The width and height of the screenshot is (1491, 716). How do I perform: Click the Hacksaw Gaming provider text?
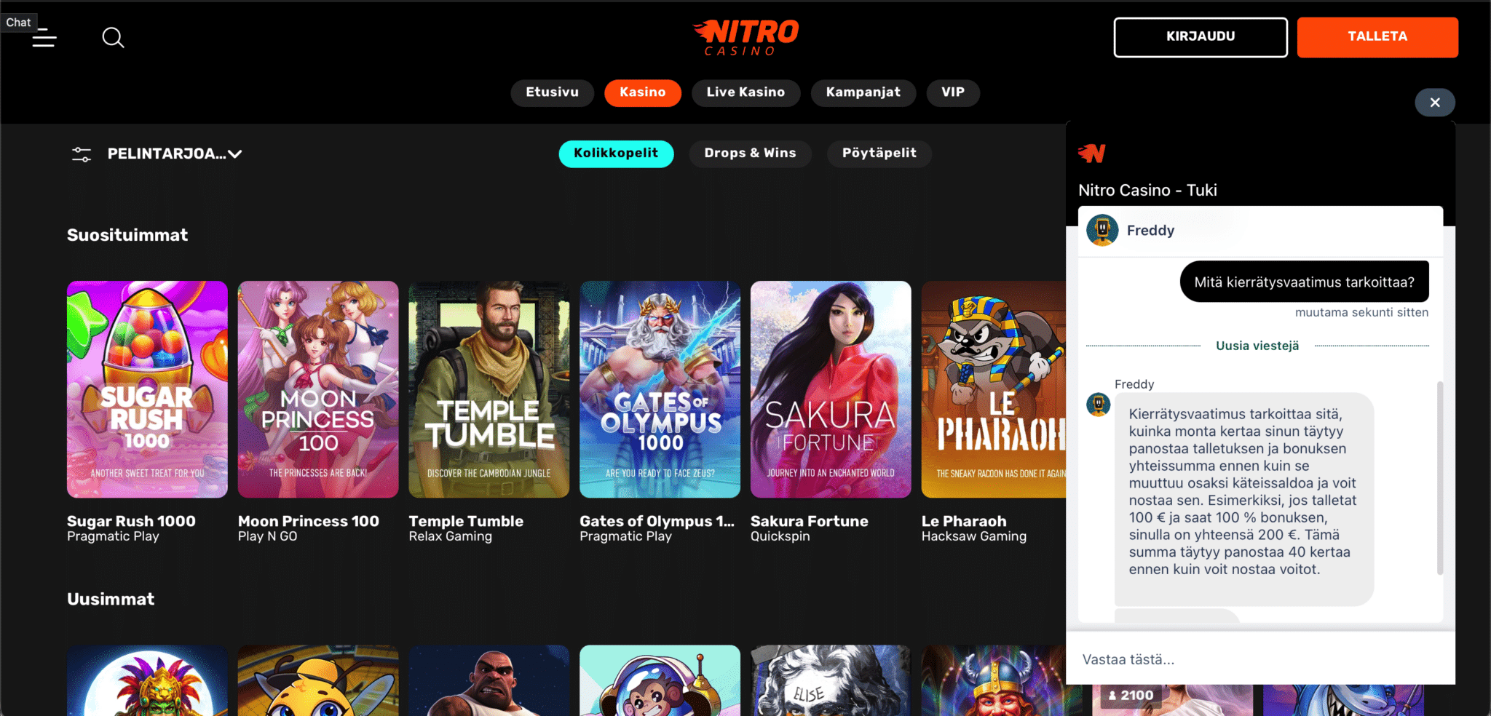coord(974,536)
